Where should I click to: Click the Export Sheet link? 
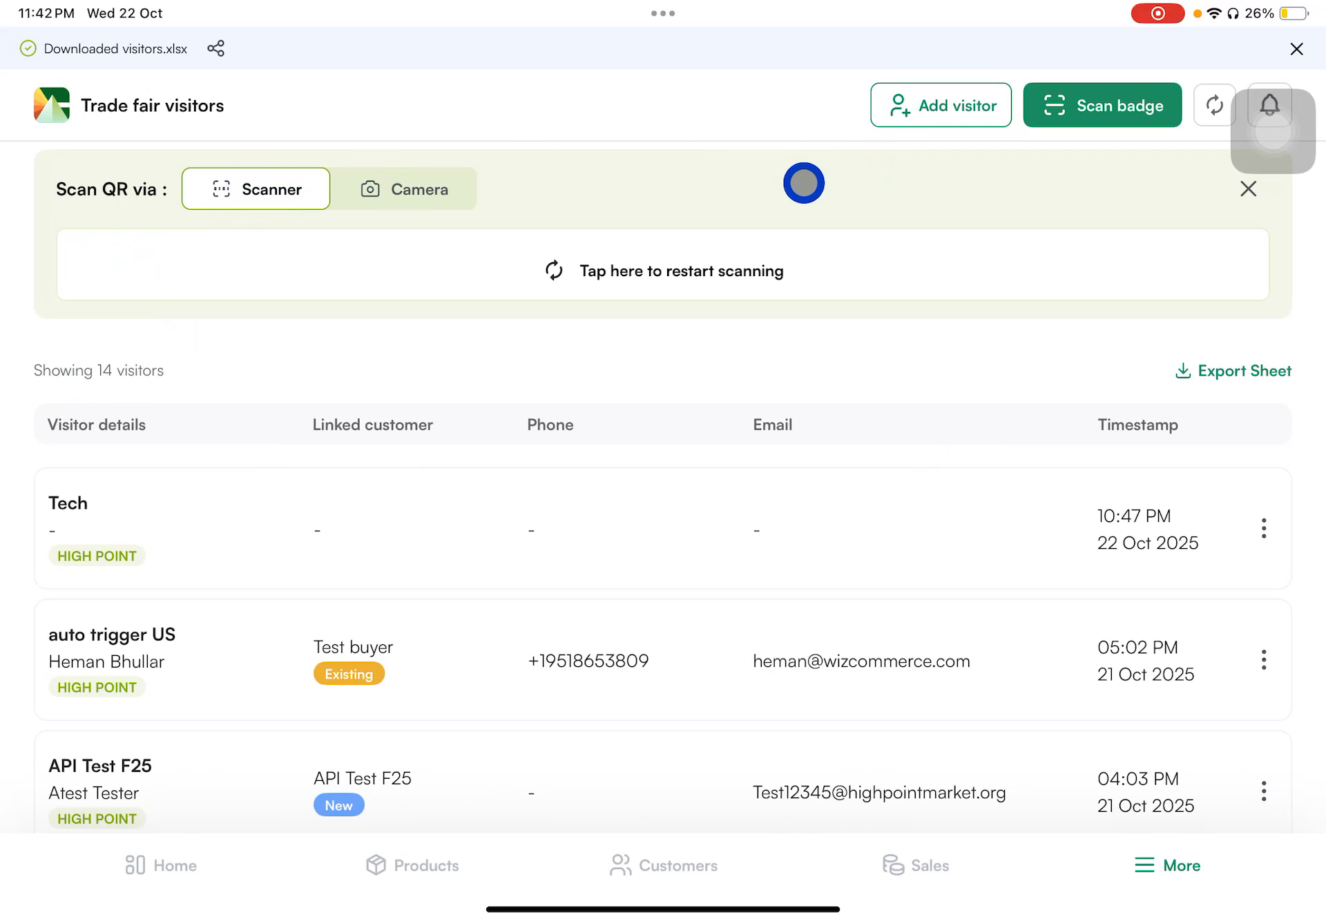click(x=1233, y=371)
